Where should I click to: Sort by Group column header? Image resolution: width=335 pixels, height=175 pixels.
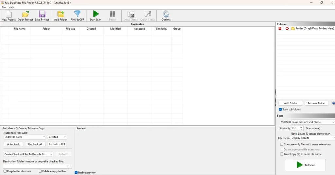[x=177, y=29]
